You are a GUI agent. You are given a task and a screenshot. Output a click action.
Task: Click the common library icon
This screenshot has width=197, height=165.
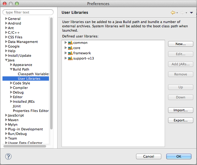point(70,43)
